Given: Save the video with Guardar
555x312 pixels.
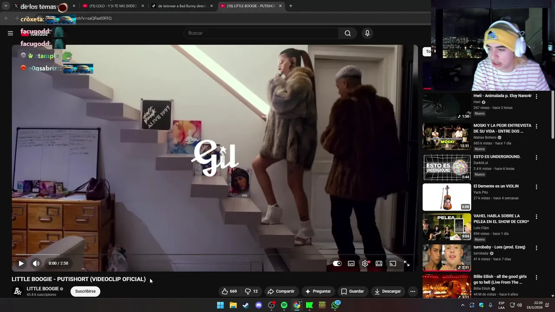Looking at the screenshot, I should pyautogui.click(x=352, y=291).
